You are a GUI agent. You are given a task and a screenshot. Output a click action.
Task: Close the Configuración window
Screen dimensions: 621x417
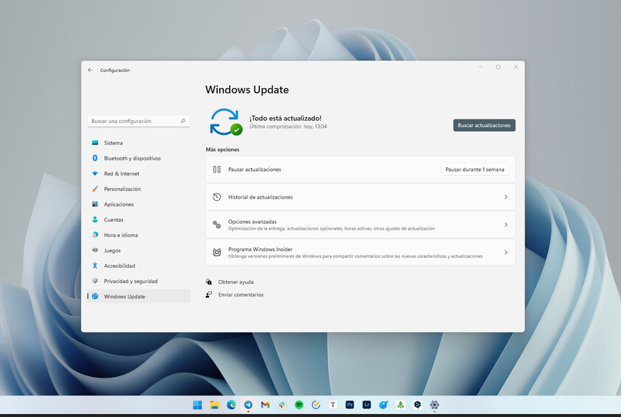(x=516, y=67)
